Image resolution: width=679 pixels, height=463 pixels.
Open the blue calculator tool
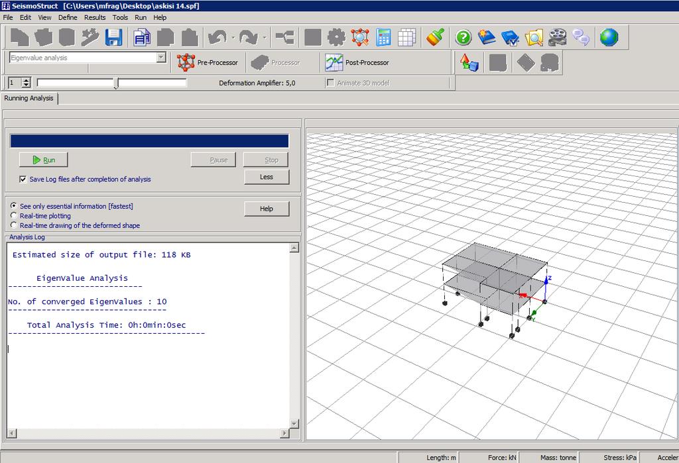coord(383,37)
